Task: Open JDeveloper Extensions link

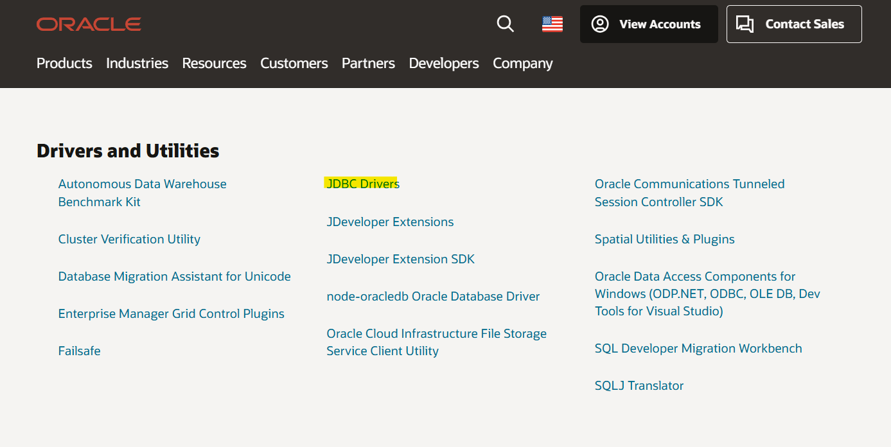Action: (x=390, y=222)
